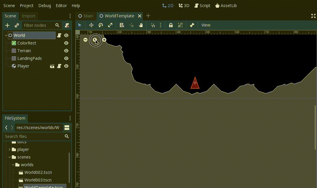Select the Move tool in the canvas toolbar

click(91, 25)
